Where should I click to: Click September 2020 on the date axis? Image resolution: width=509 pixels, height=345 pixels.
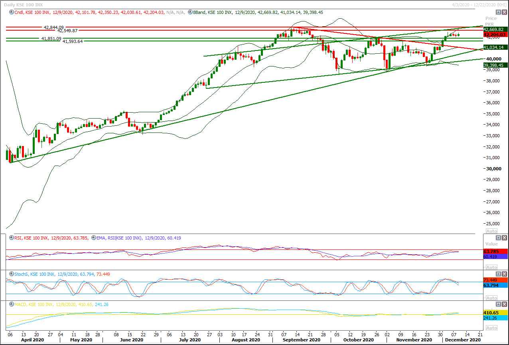(302, 340)
